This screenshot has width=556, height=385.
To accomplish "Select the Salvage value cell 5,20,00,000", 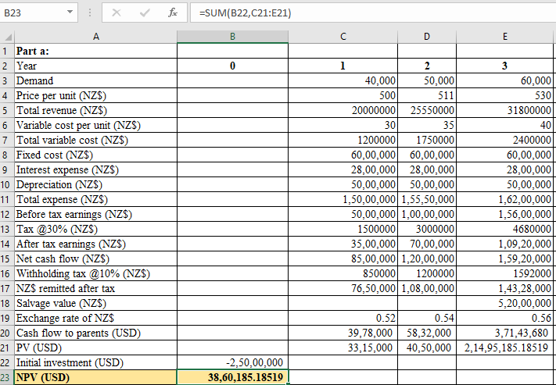I will coord(504,303).
